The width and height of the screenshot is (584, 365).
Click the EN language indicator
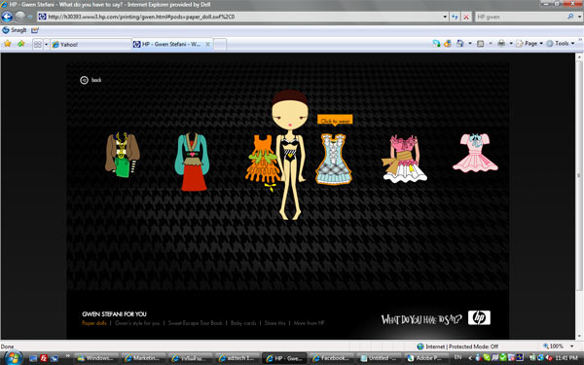(457, 357)
